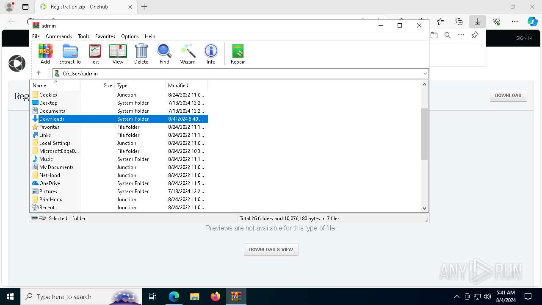
Task: Open the Tools menu
Action: click(83, 36)
